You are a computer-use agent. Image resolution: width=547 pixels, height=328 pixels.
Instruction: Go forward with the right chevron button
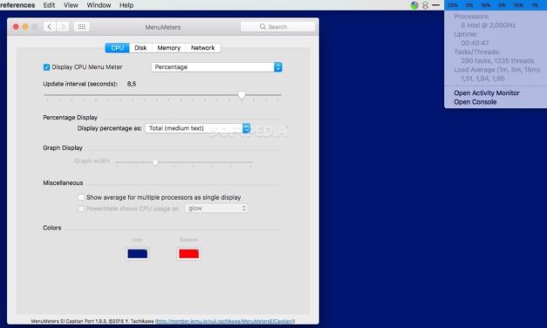click(x=63, y=27)
